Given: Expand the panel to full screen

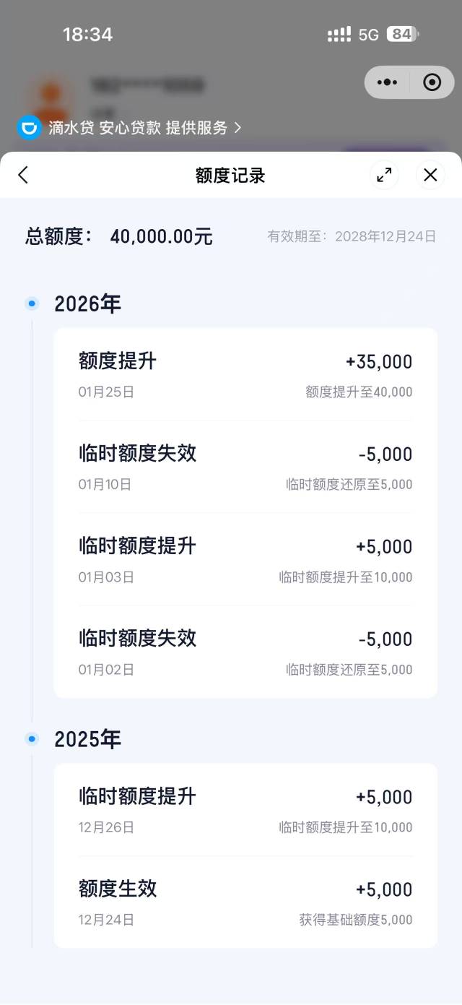Looking at the screenshot, I should [384, 175].
